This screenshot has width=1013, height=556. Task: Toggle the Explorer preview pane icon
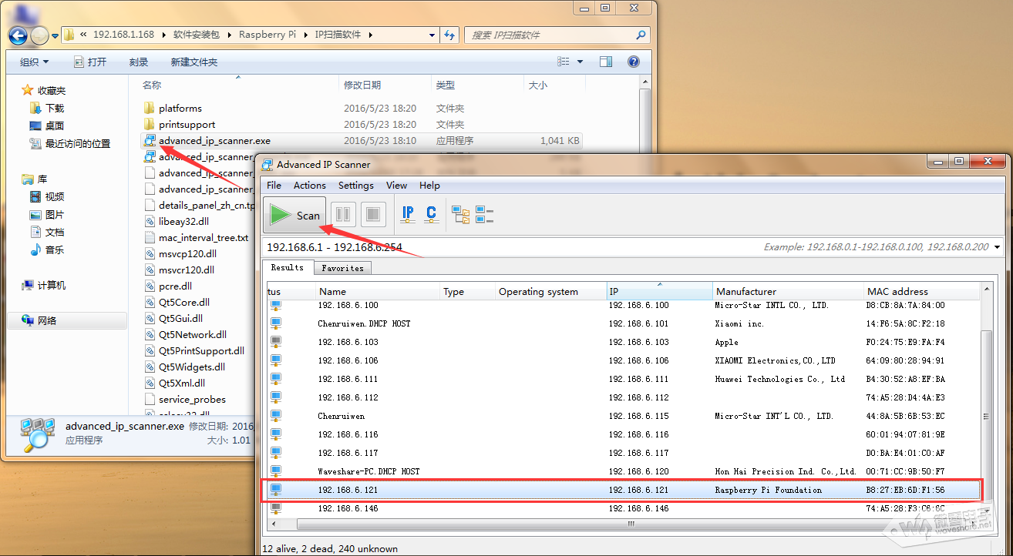(x=606, y=62)
